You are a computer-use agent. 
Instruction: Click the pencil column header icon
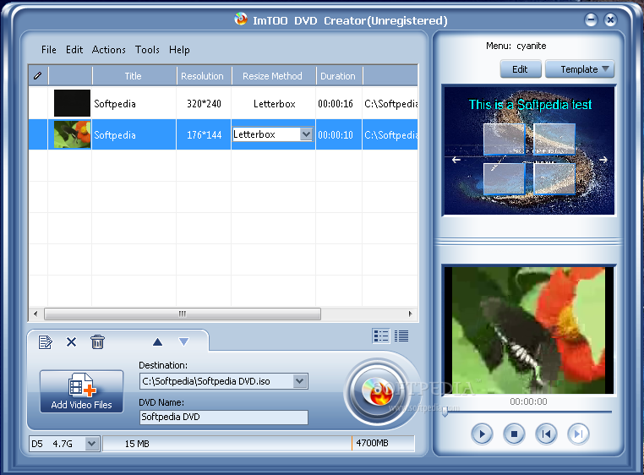point(38,75)
